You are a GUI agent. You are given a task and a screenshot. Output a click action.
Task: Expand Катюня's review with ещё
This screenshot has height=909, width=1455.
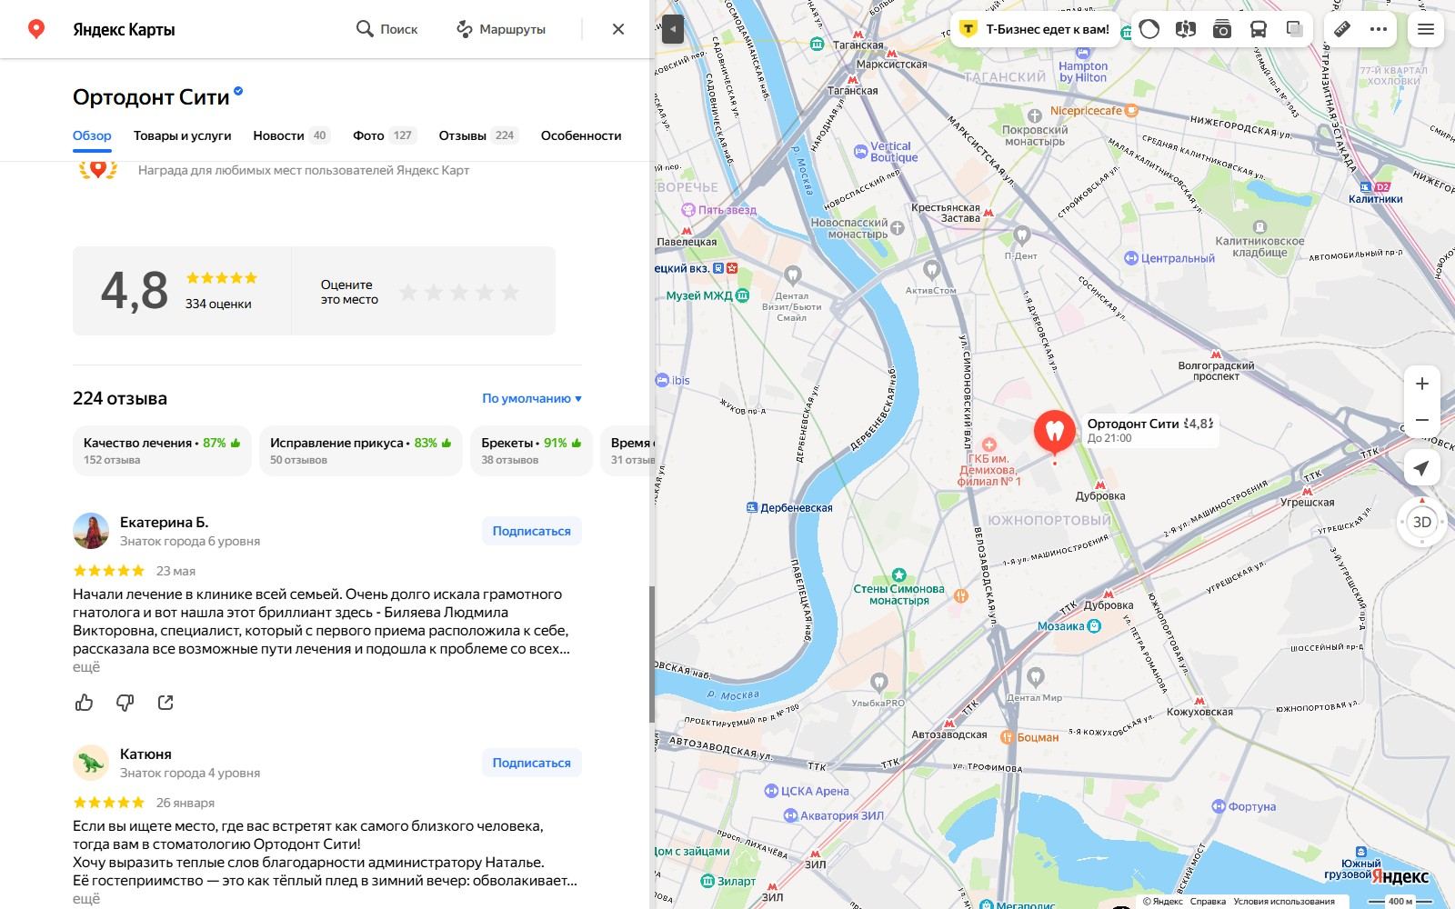coord(86,899)
